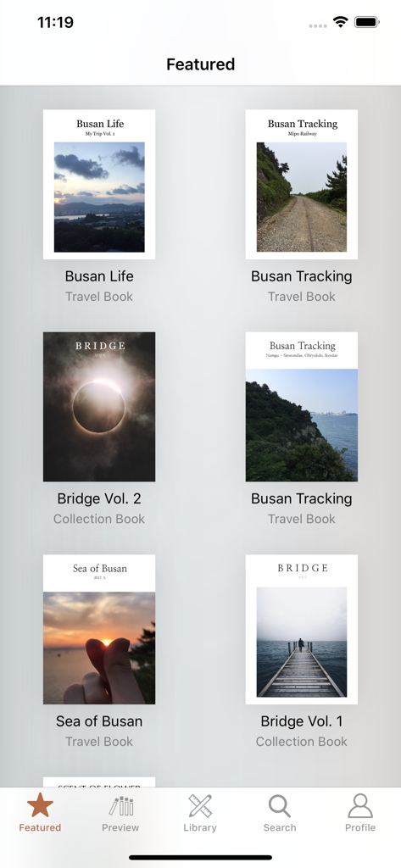The width and height of the screenshot is (401, 868).
Task: Open the Busan Tracking coastline cover
Action: pyautogui.click(x=301, y=407)
